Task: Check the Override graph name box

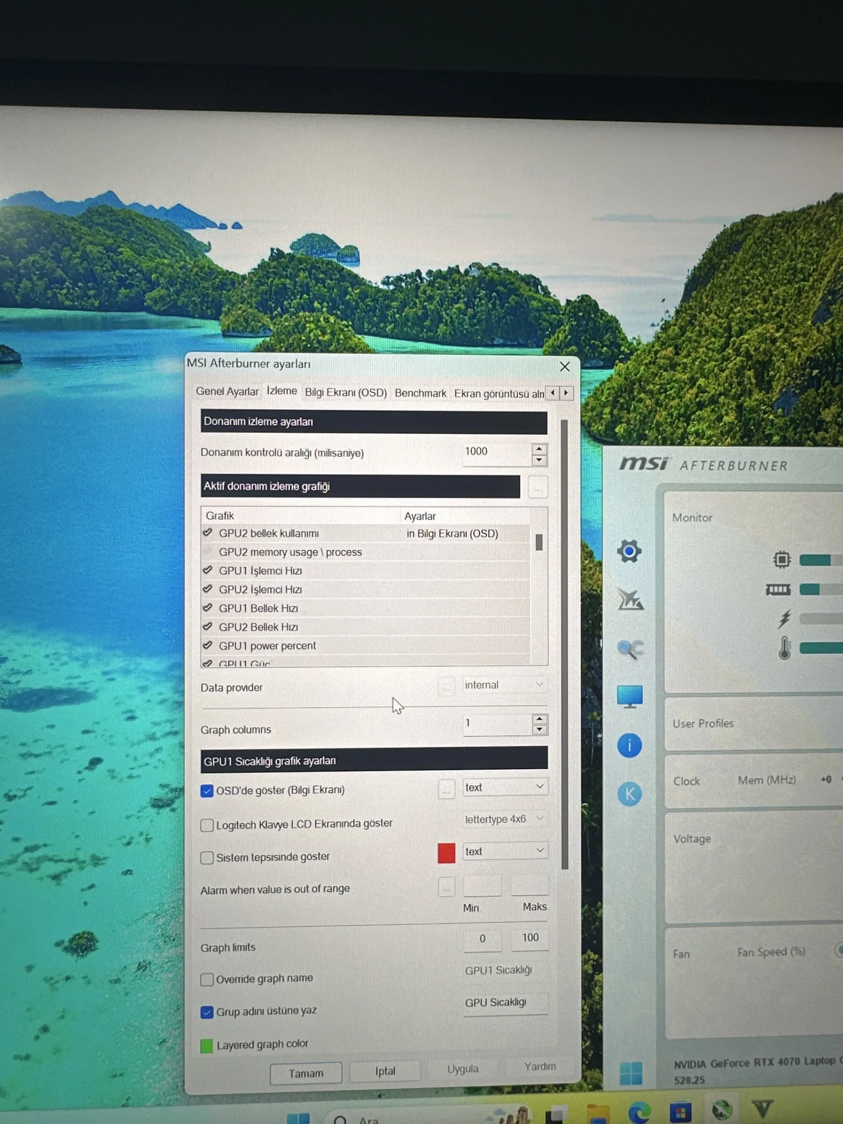Action: [x=207, y=979]
